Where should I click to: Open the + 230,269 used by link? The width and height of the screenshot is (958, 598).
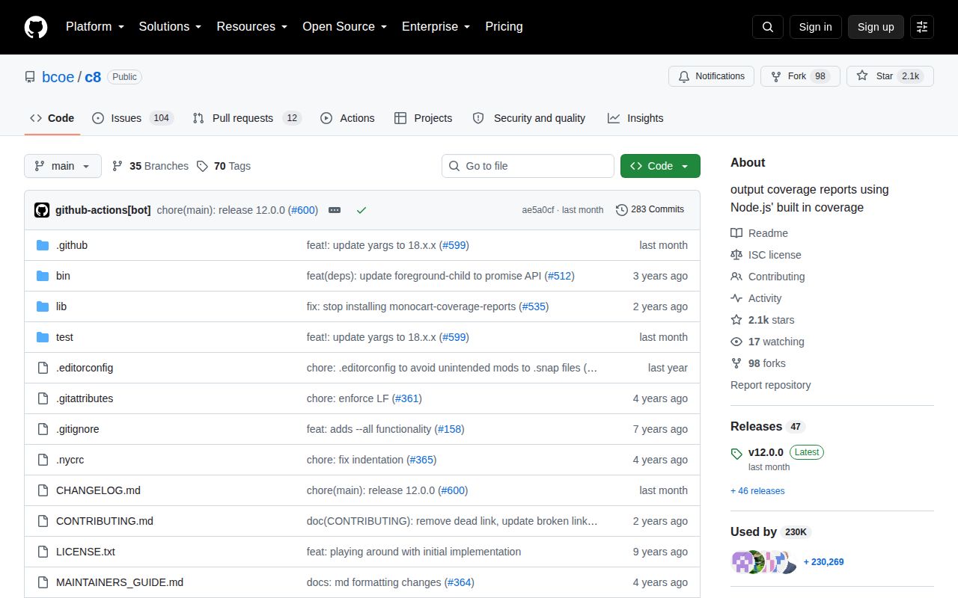point(823,562)
